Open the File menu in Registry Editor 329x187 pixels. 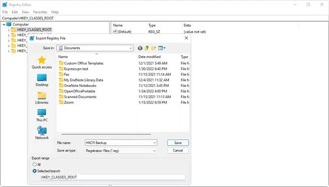pos(5,12)
